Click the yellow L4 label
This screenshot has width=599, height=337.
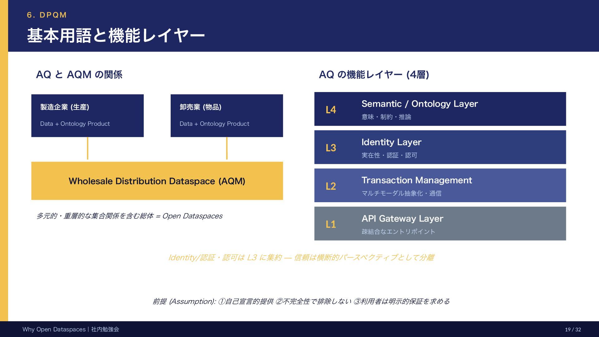pos(331,110)
